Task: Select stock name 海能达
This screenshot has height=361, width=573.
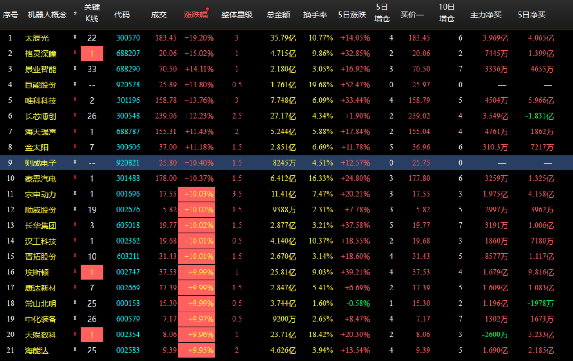Action: click(x=37, y=351)
